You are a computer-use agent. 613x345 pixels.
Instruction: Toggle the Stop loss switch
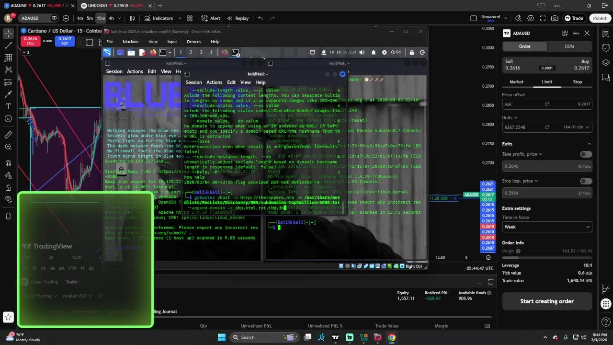tap(586, 181)
